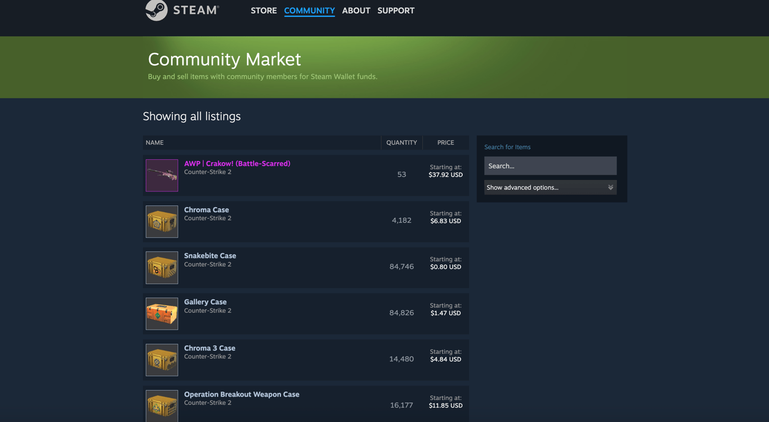This screenshot has height=422, width=769.
Task: Click the quantity value 53
Action: (401, 174)
